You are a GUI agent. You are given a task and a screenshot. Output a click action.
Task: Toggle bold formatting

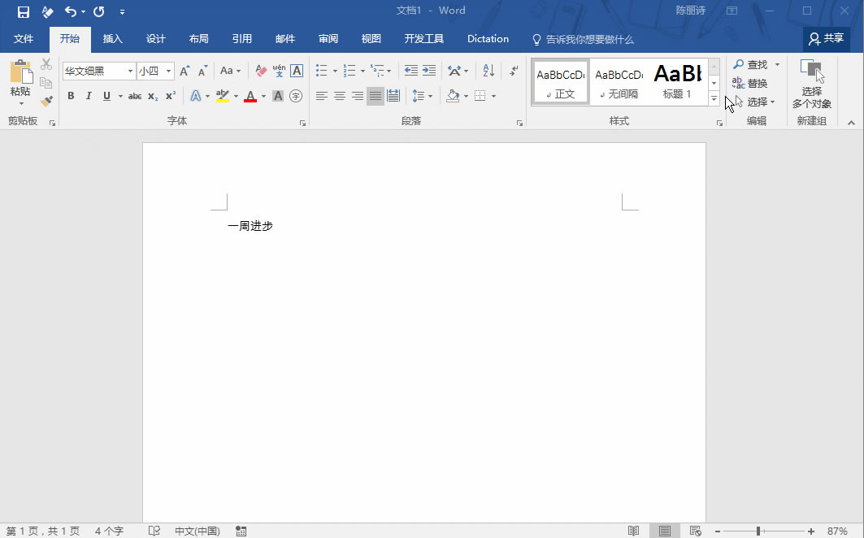(71, 96)
